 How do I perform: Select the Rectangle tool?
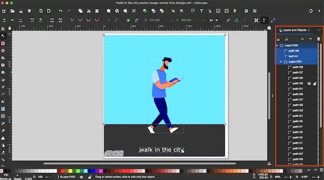click(x=3, y=43)
